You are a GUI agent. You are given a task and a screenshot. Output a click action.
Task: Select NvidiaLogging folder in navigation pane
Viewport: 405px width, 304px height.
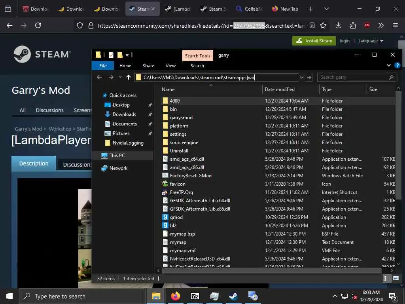coord(128,142)
